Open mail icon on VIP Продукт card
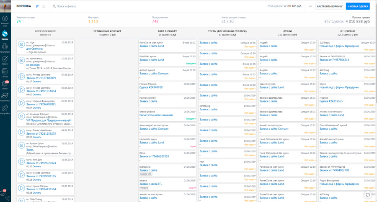Viewport: 377px width, 202px height. pyautogui.click(x=21, y=116)
